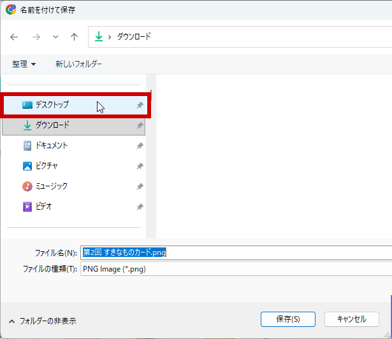The width and height of the screenshot is (392, 339).
Task: Click the navigation pane scrollbar
Action: tap(151, 156)
